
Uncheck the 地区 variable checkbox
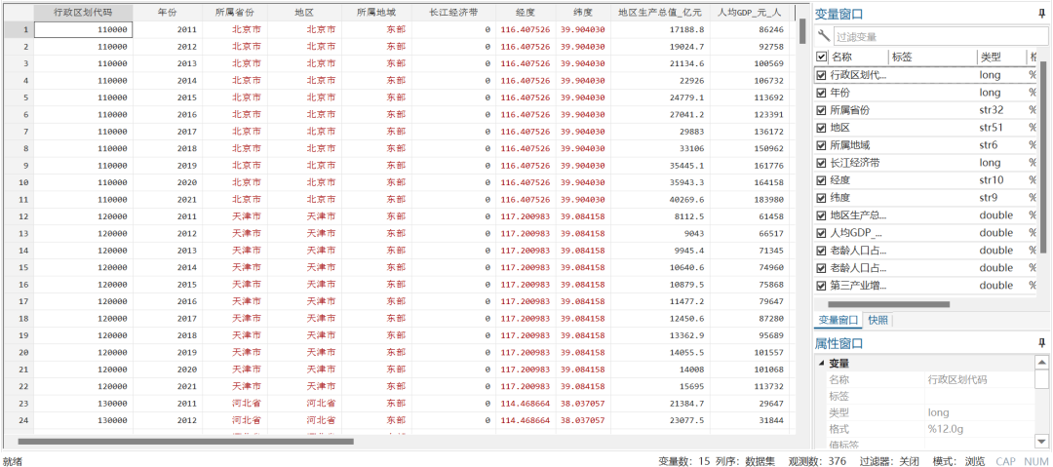click(x=821, y=128)
